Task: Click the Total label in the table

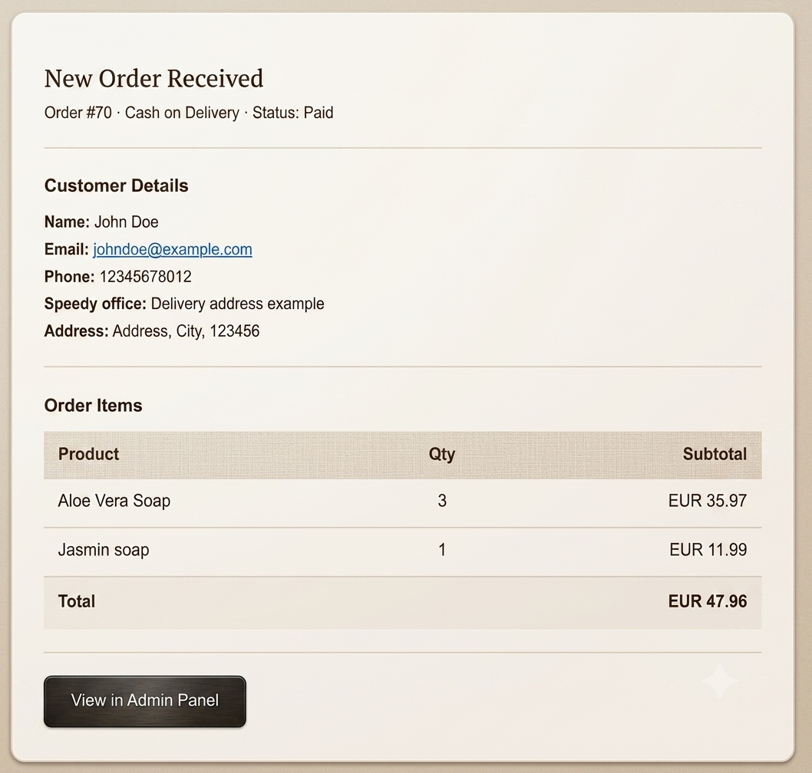Action: [x=77, y=601]
